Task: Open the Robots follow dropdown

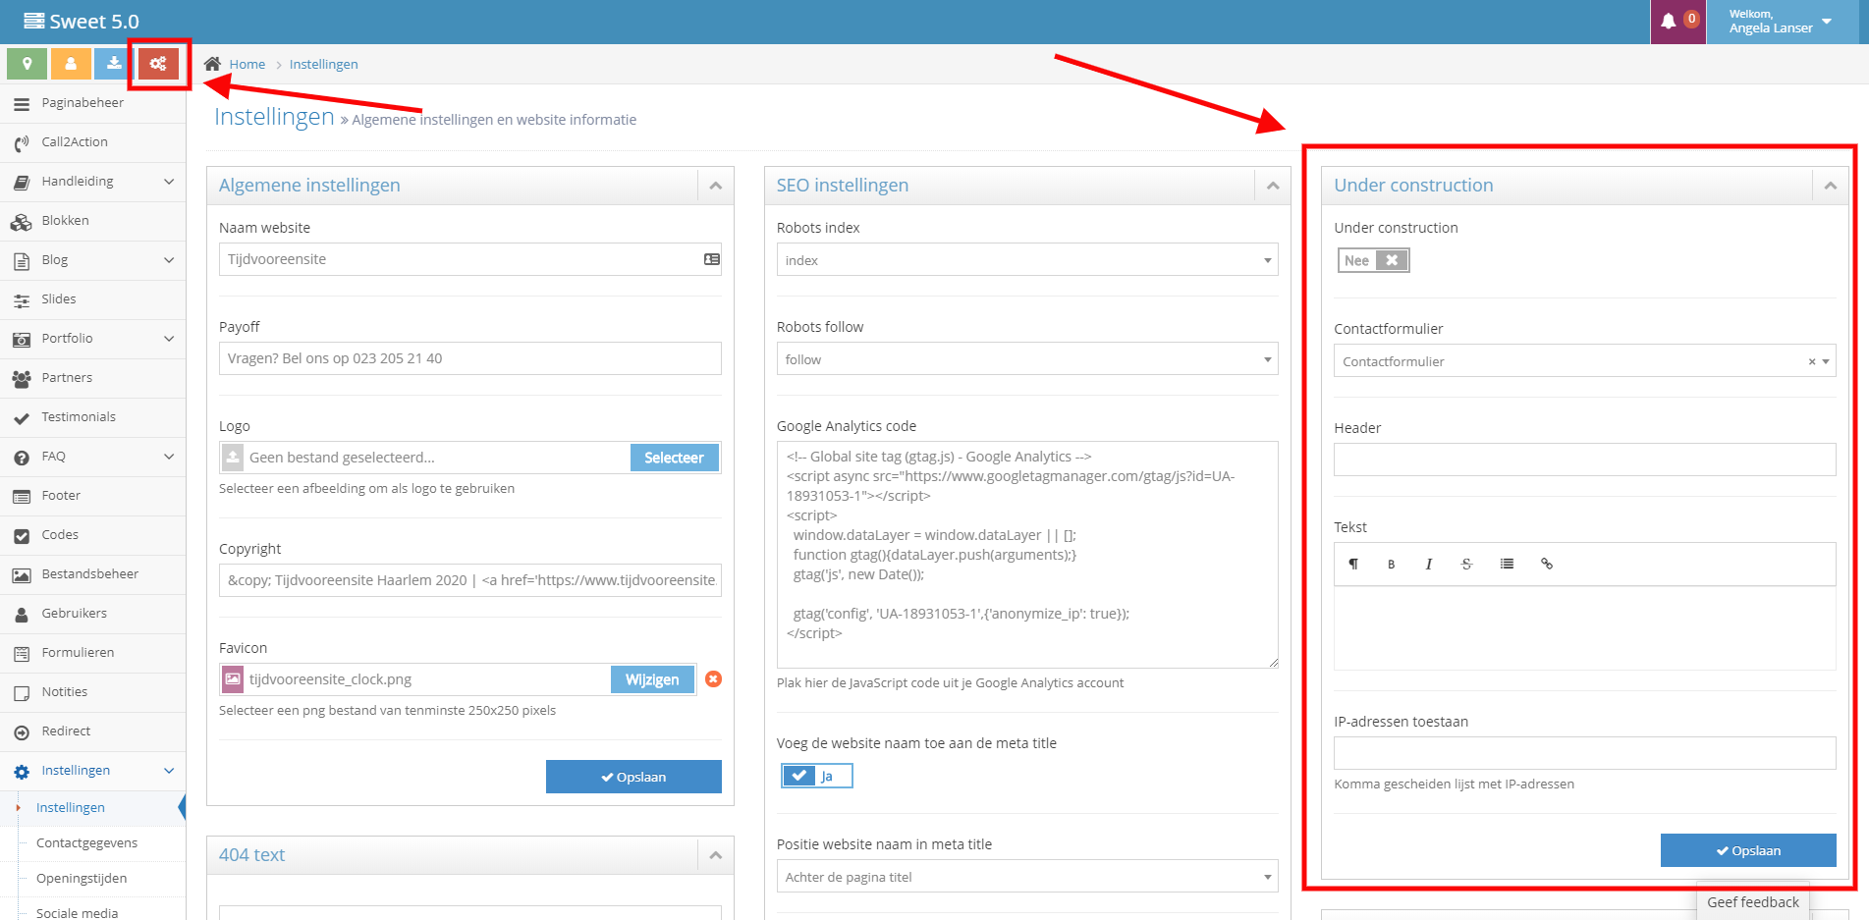Action: [1027, 359]
